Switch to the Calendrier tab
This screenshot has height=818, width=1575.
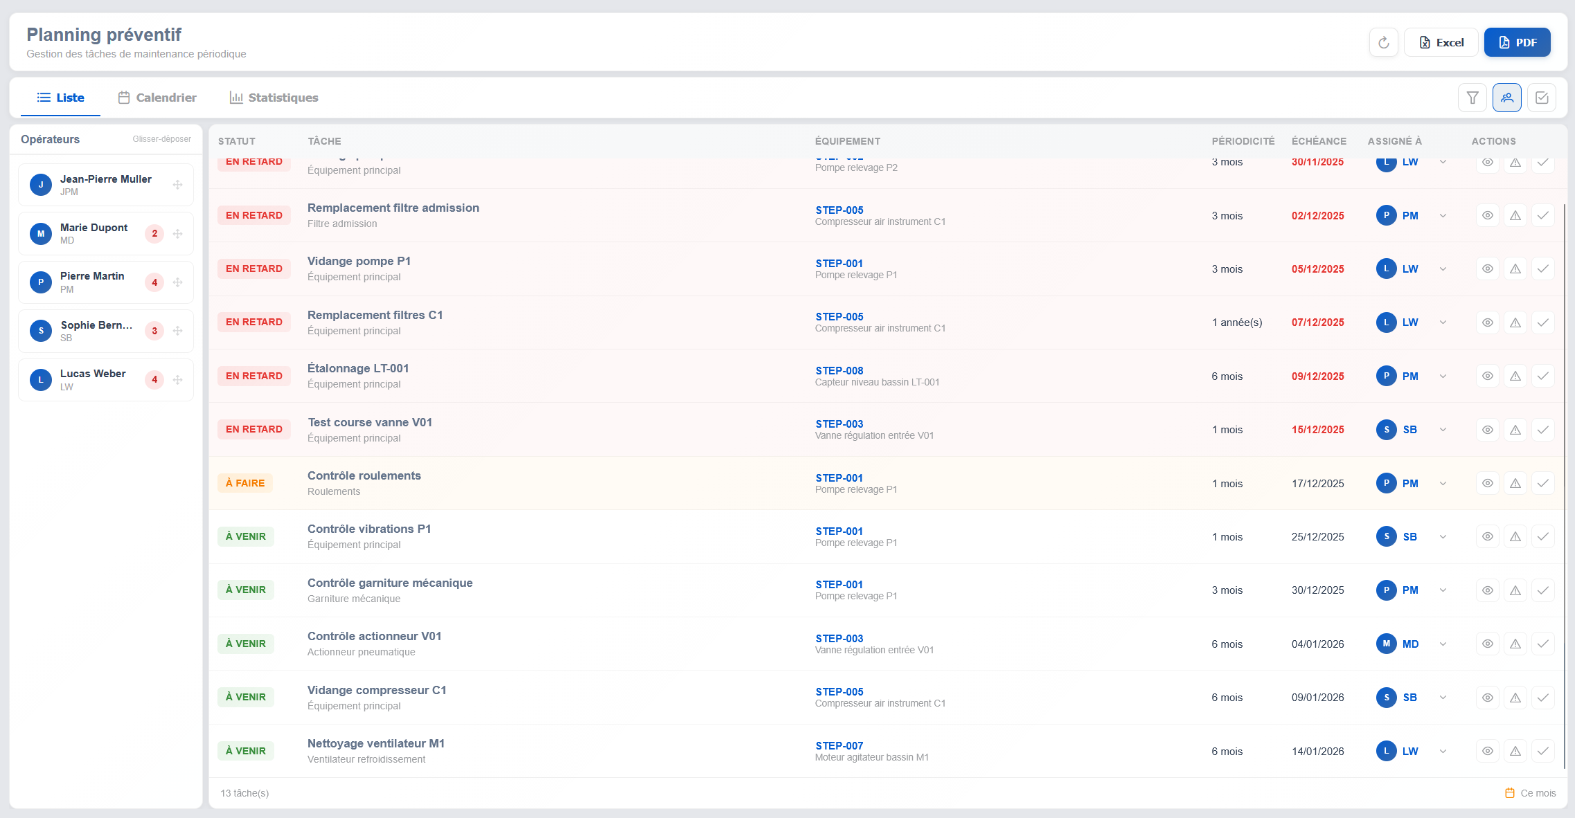[157, 98]
